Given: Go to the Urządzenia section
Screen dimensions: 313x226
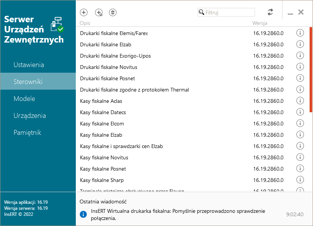Looking at the screenshot, I should coord(29,116).
